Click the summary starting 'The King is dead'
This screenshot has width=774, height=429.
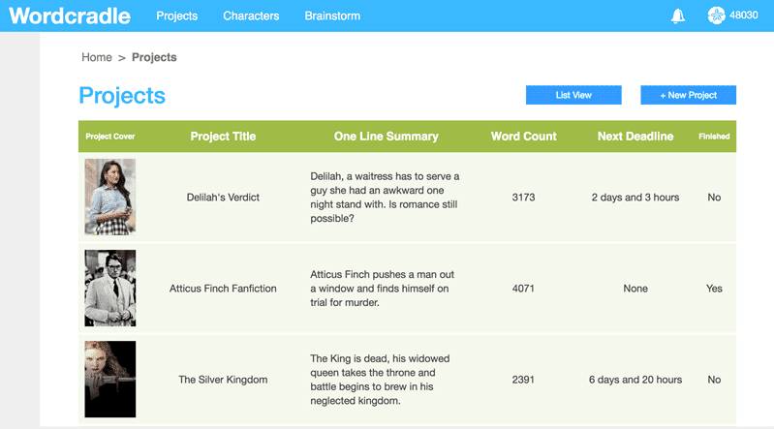(380, 380)
